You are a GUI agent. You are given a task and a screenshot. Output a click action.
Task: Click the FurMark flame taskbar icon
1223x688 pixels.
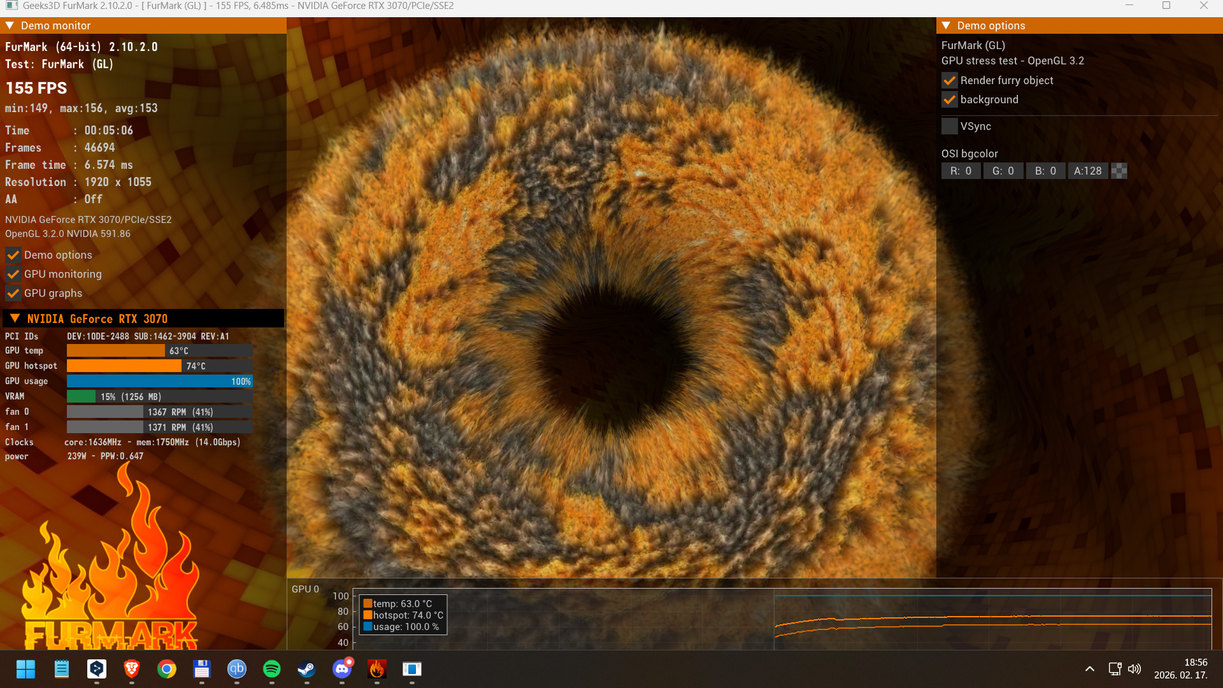[376, 669]
